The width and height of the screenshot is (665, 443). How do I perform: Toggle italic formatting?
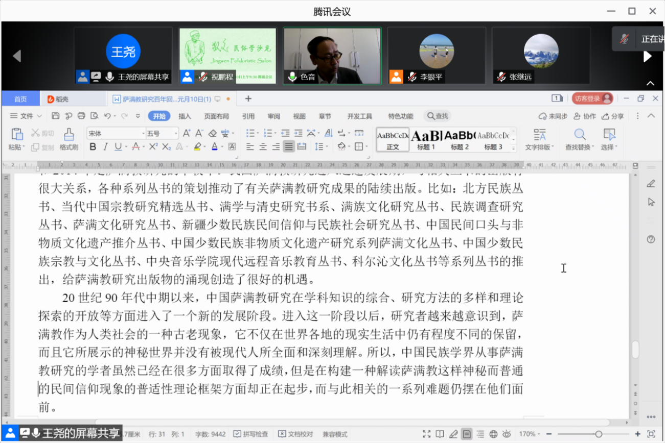105,147
